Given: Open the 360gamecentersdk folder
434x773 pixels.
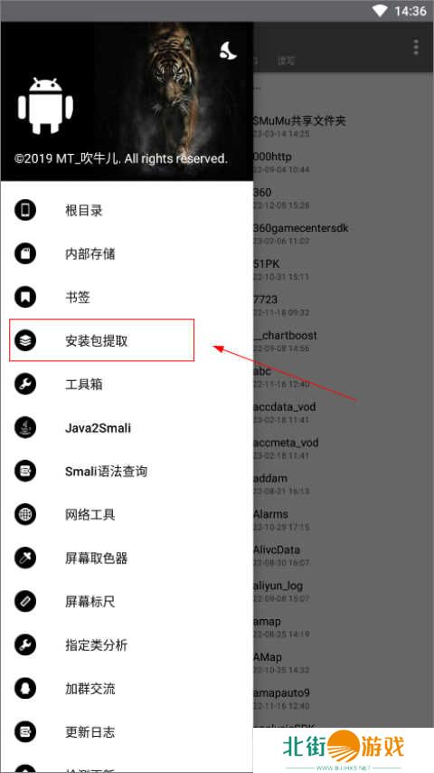Looking at the screenshot, I should click(x=344, y=234).
